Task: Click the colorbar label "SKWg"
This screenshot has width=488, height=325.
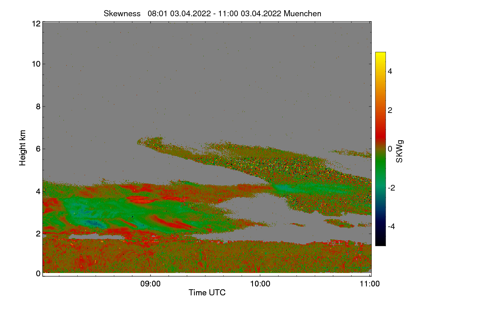Action: (x=400, y=152)
